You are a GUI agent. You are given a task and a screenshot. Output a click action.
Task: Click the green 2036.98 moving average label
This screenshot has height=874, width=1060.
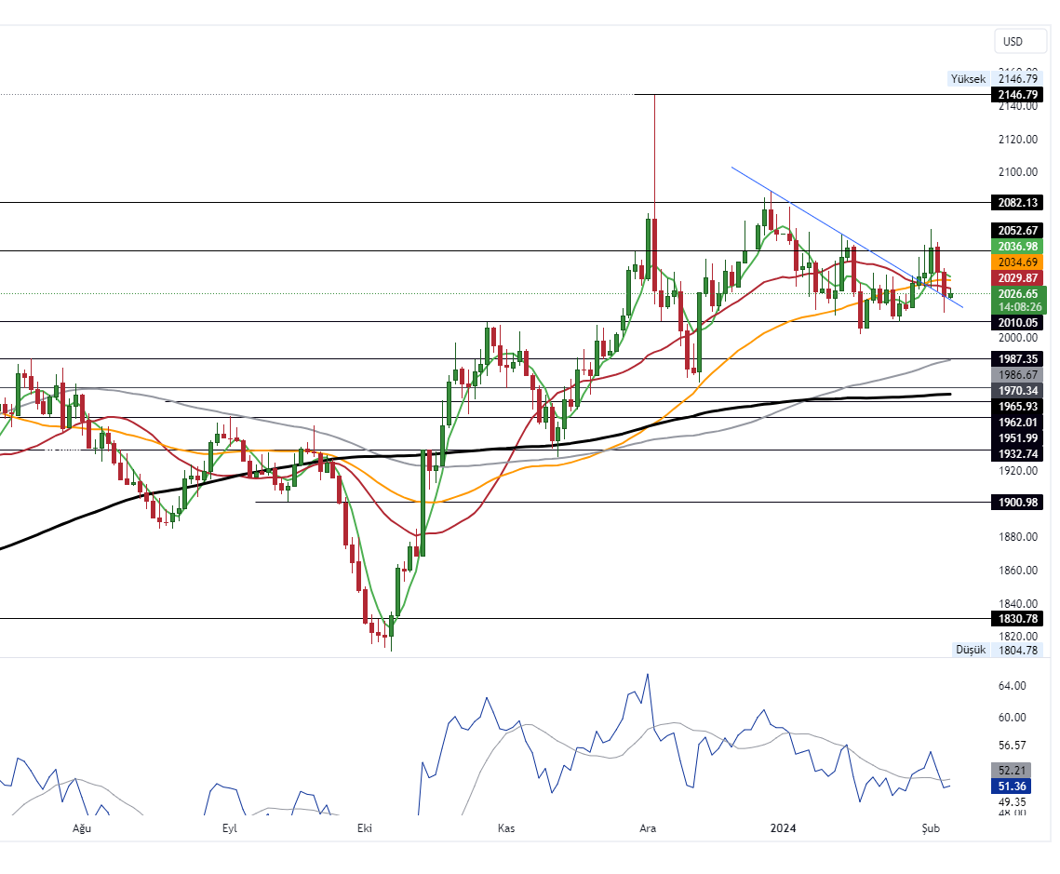coord(1017,247)
